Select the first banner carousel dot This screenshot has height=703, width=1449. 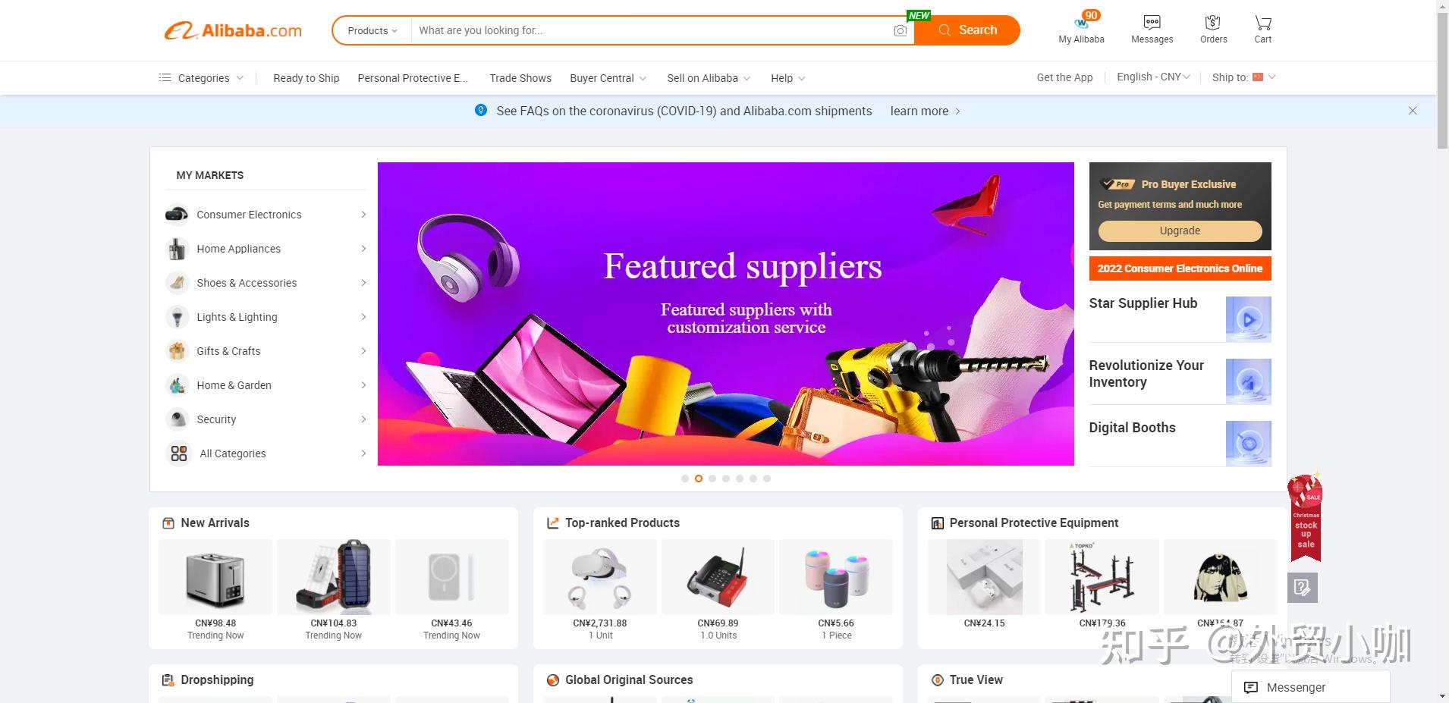pyautogui.click(x=685, y=479)
